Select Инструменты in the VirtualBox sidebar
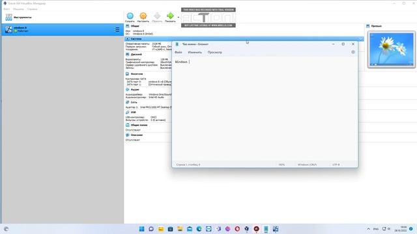 click(63, 18)
